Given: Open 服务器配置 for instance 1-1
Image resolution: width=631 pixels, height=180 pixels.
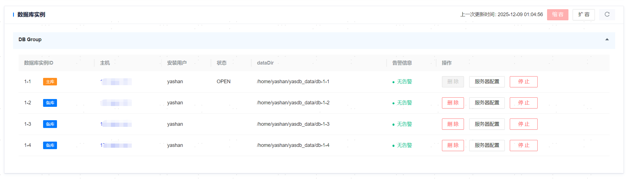Looking at the screenshot, I should point(487,82).
